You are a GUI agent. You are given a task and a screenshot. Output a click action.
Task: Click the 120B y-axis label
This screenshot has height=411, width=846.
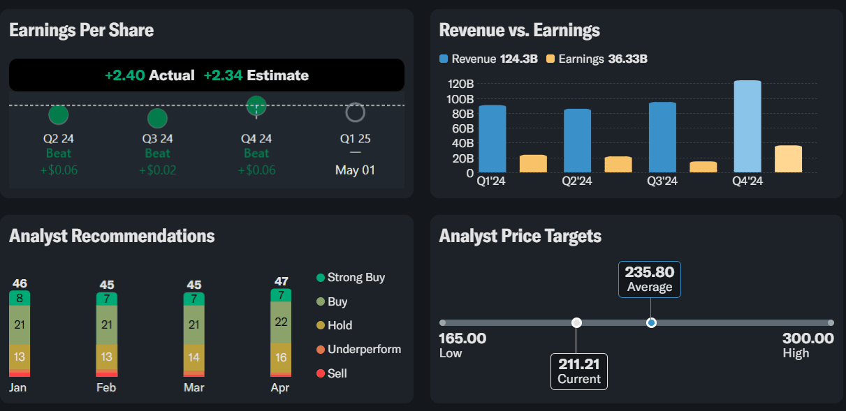pyautogui.click(x=460, y=84)
